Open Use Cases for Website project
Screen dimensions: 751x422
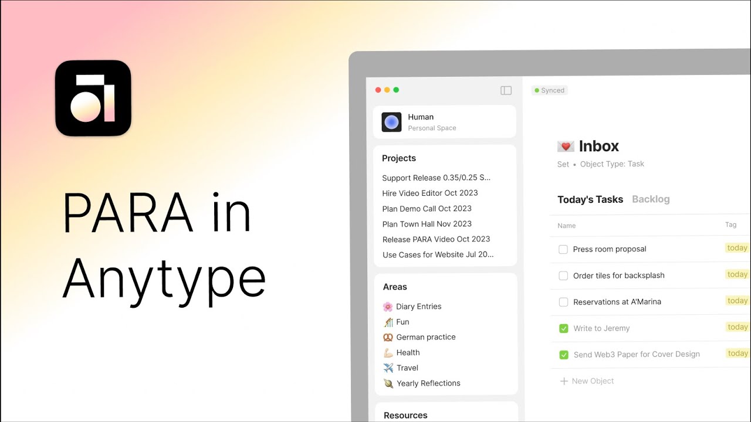(438, 254)
